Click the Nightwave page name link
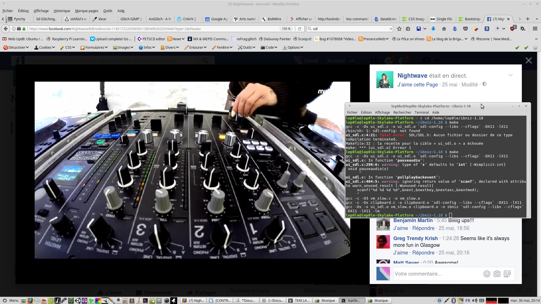 pyautogui.click(x=412, y=75)
